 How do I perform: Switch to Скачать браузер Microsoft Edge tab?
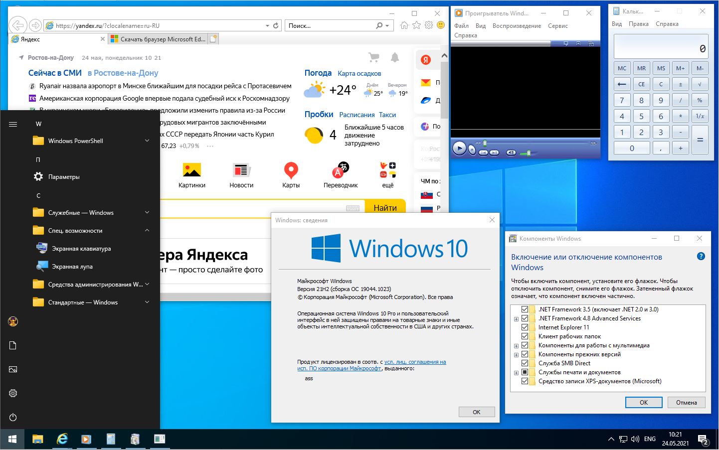(x=157, y=39)
